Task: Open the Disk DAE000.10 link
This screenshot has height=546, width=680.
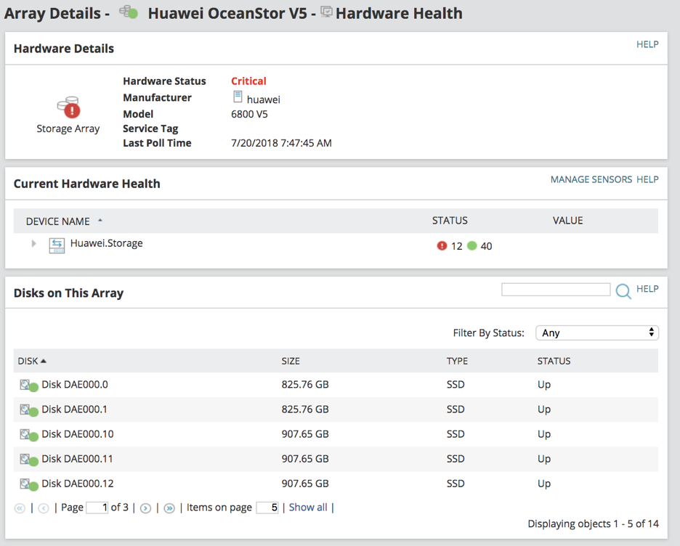Action: click(78, 433)
